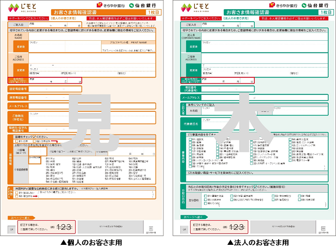The height and width of the screenshot is (251, 336).
Task: Click the green 次ページへ続く arrow label
Action: 194,217
